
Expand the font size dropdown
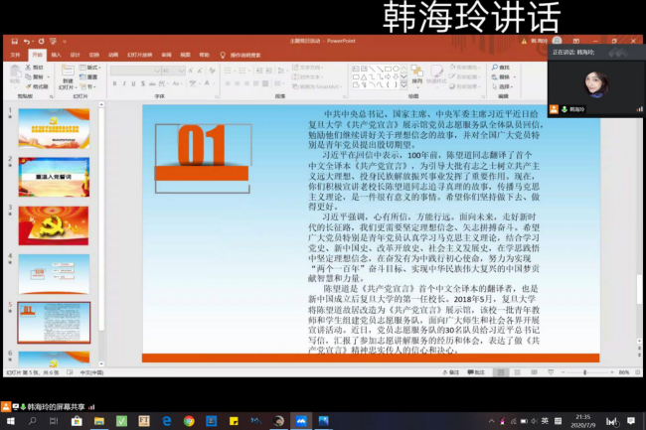click(x=179, y=69)
